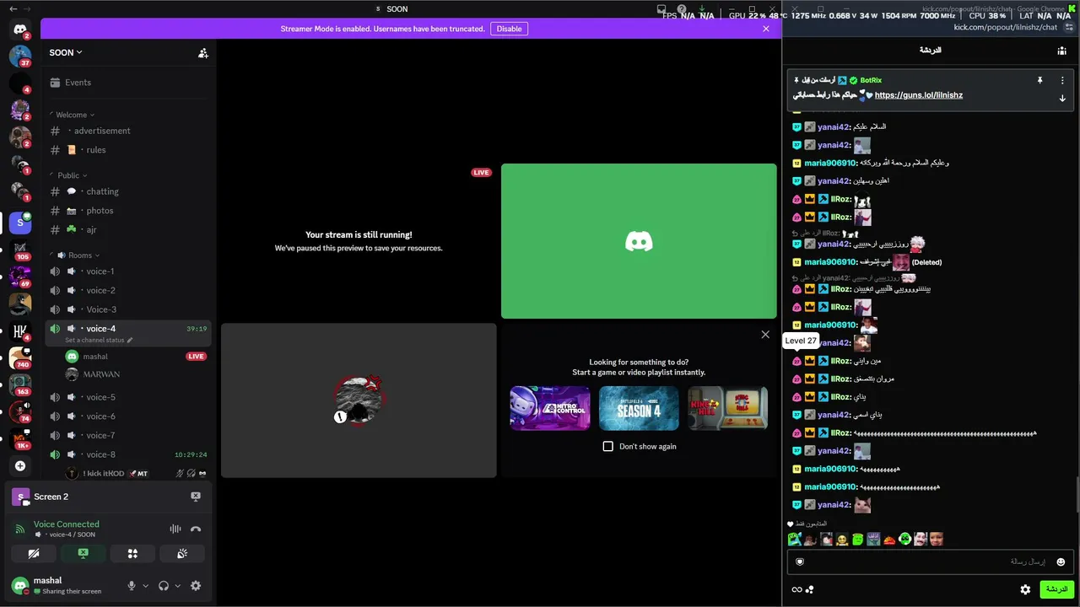Toggle camera on in voice panel

[x=34, y=554]
